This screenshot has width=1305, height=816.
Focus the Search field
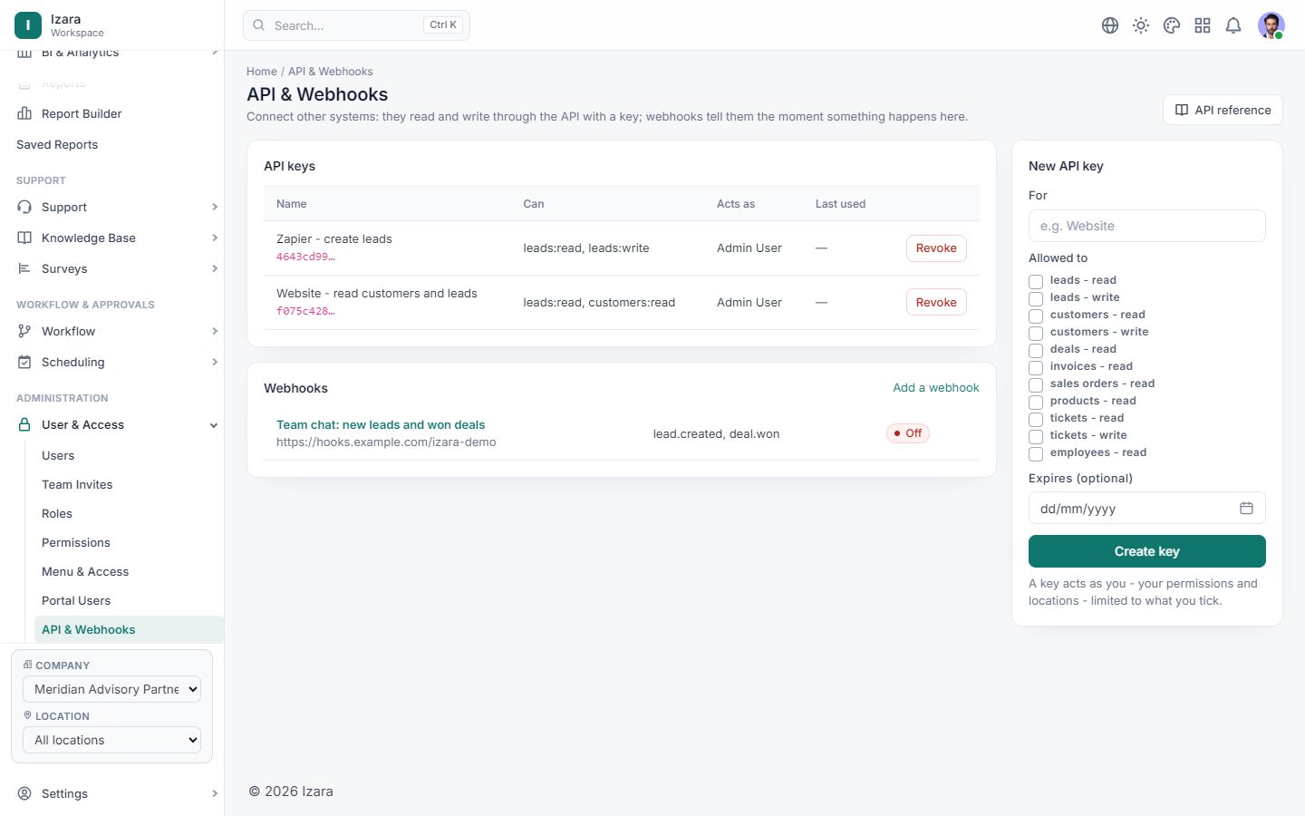356,25
